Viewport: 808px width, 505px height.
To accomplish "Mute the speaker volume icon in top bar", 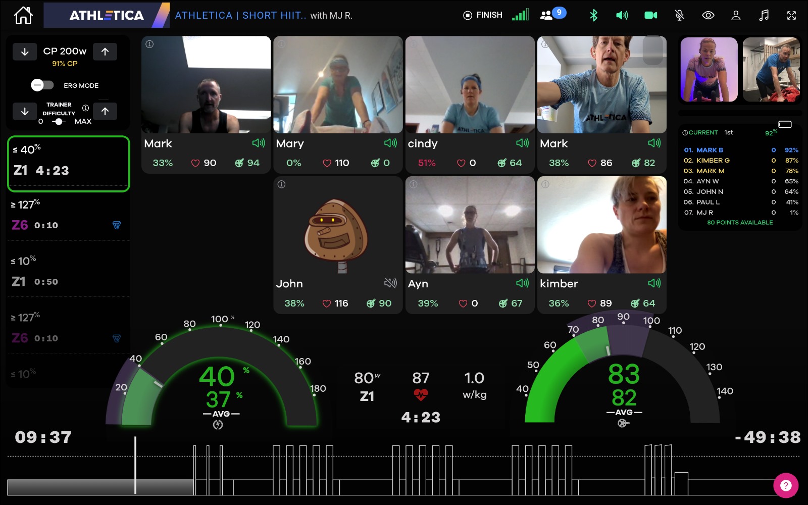I will pyautogui.click(x=622, y=15).
